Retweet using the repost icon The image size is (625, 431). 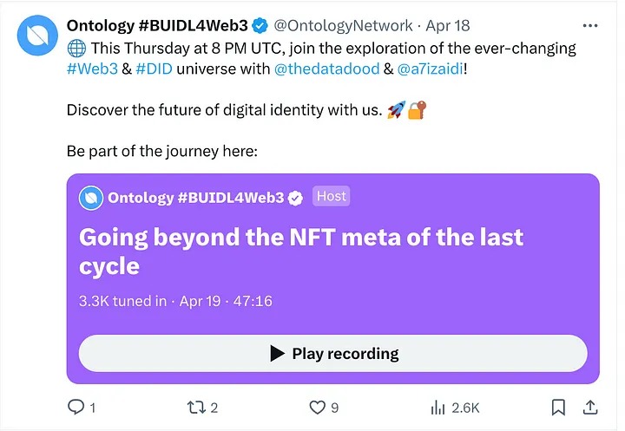197,406
